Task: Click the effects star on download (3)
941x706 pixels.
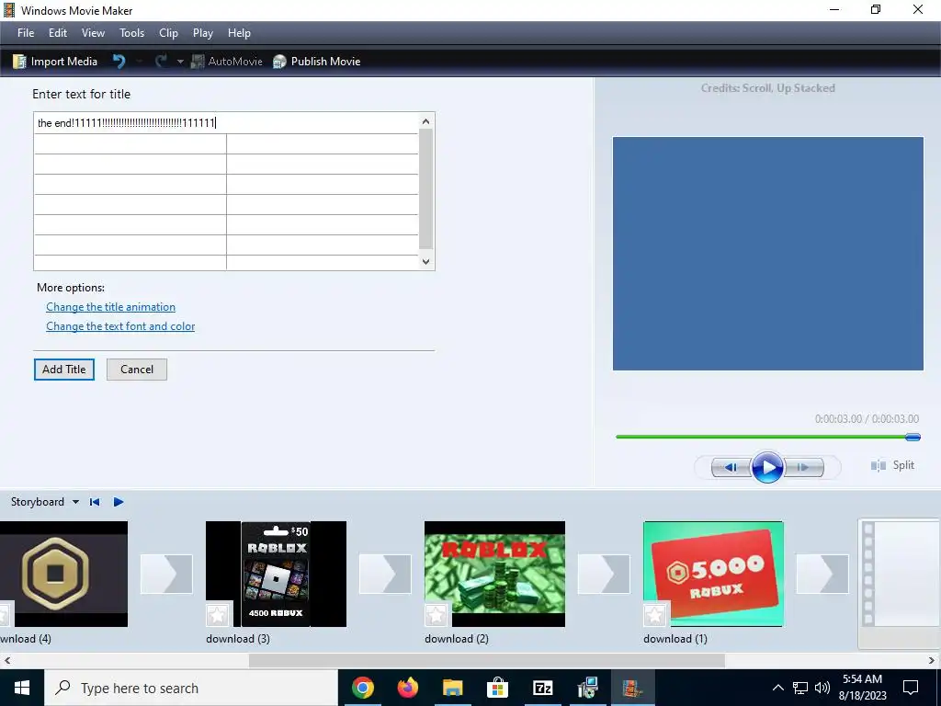Action: pyautogui.click(x=217, y=615)
